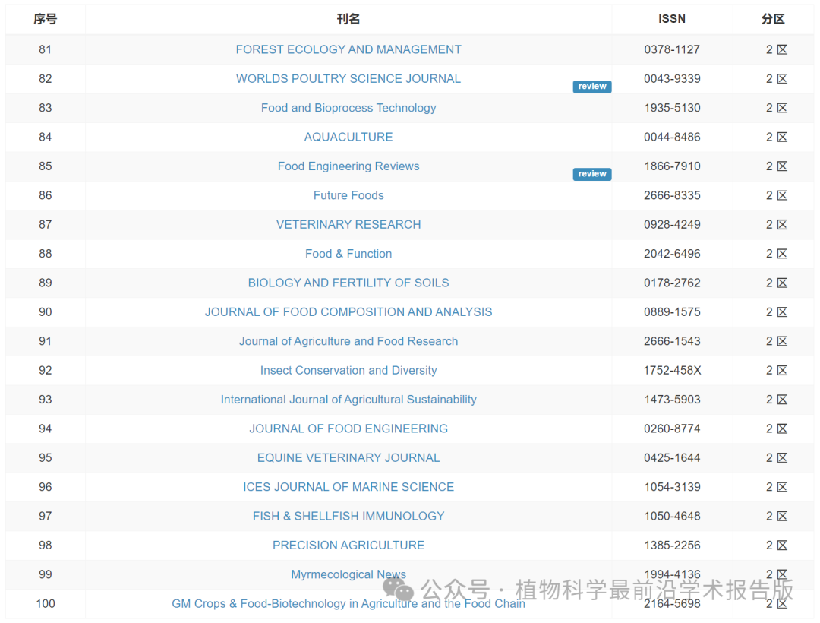Click review badge beside Food Engineering Reviews
Image resolution: width=820 pixels, height=623 pixels.
pos(591,174)
